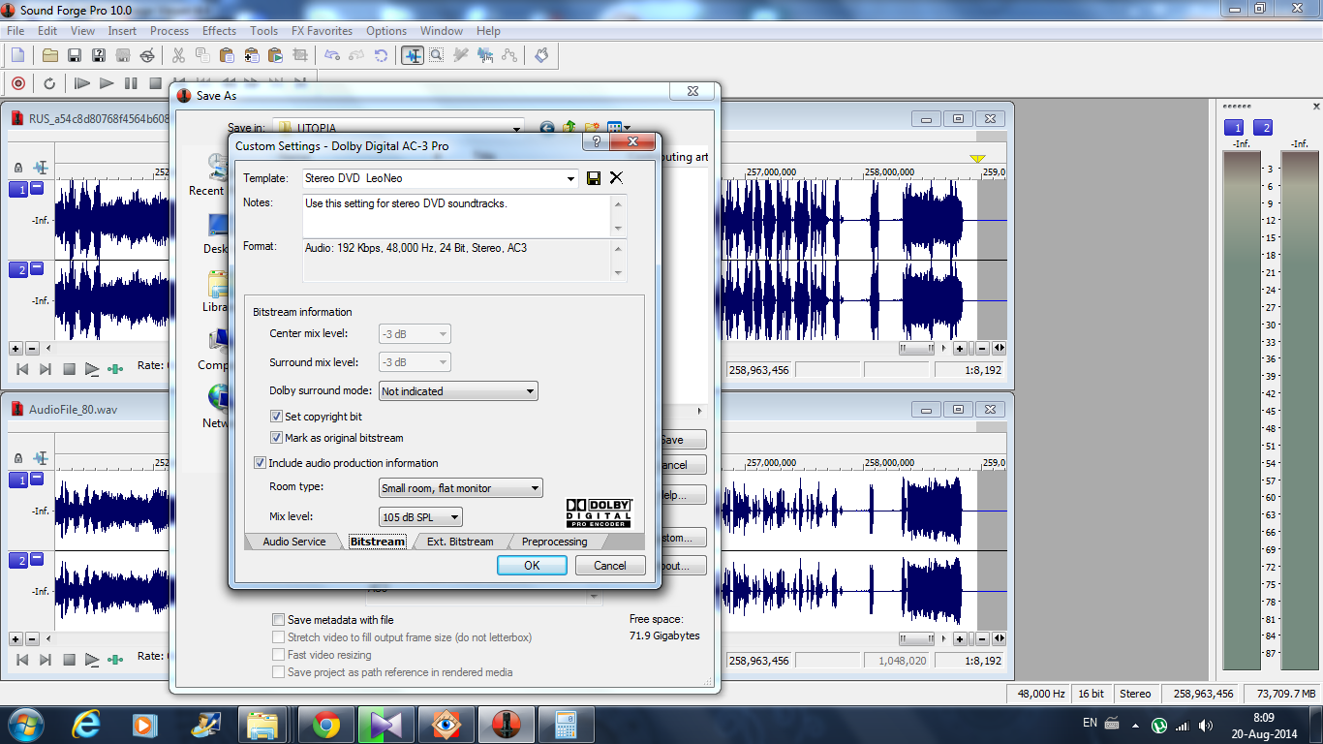Uncheck Set copyright bit

[x=277, y=417]
